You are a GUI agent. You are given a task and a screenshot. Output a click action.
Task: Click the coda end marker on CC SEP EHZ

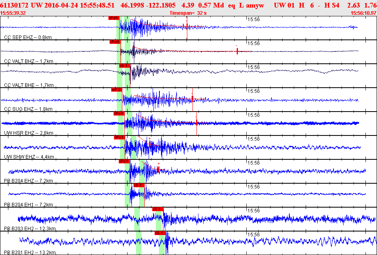187,26
